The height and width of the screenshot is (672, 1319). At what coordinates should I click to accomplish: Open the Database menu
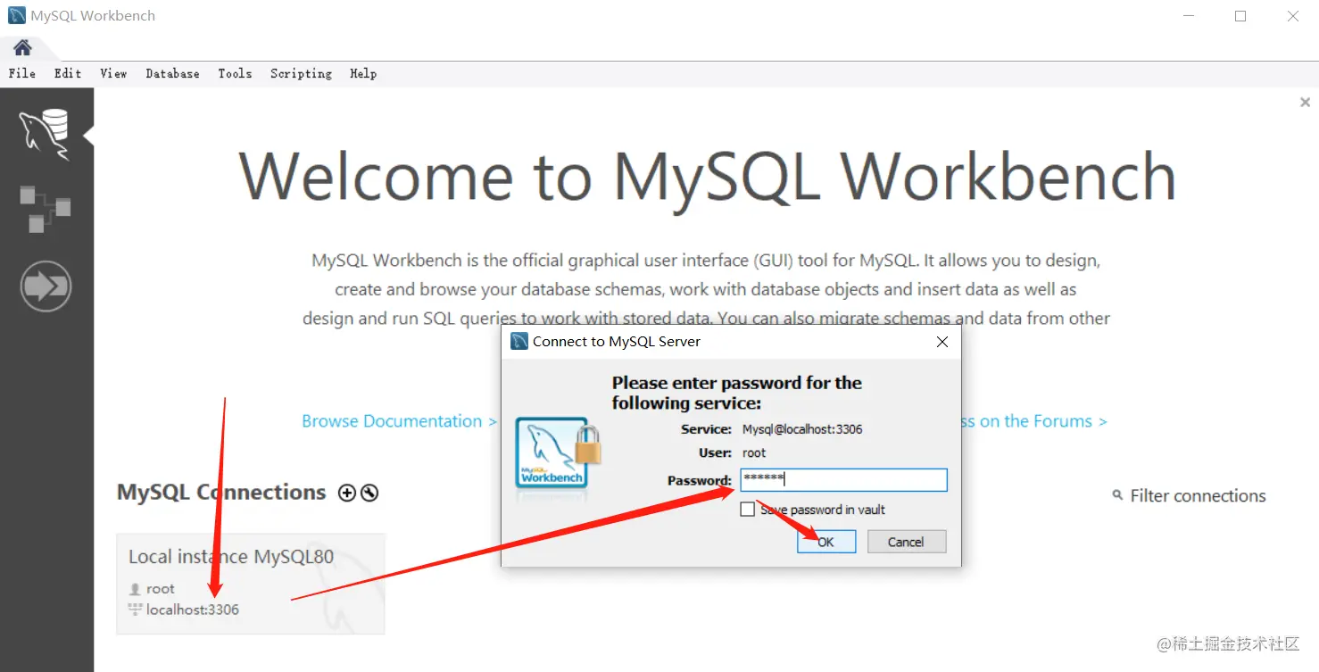click(x=172, y=73)
